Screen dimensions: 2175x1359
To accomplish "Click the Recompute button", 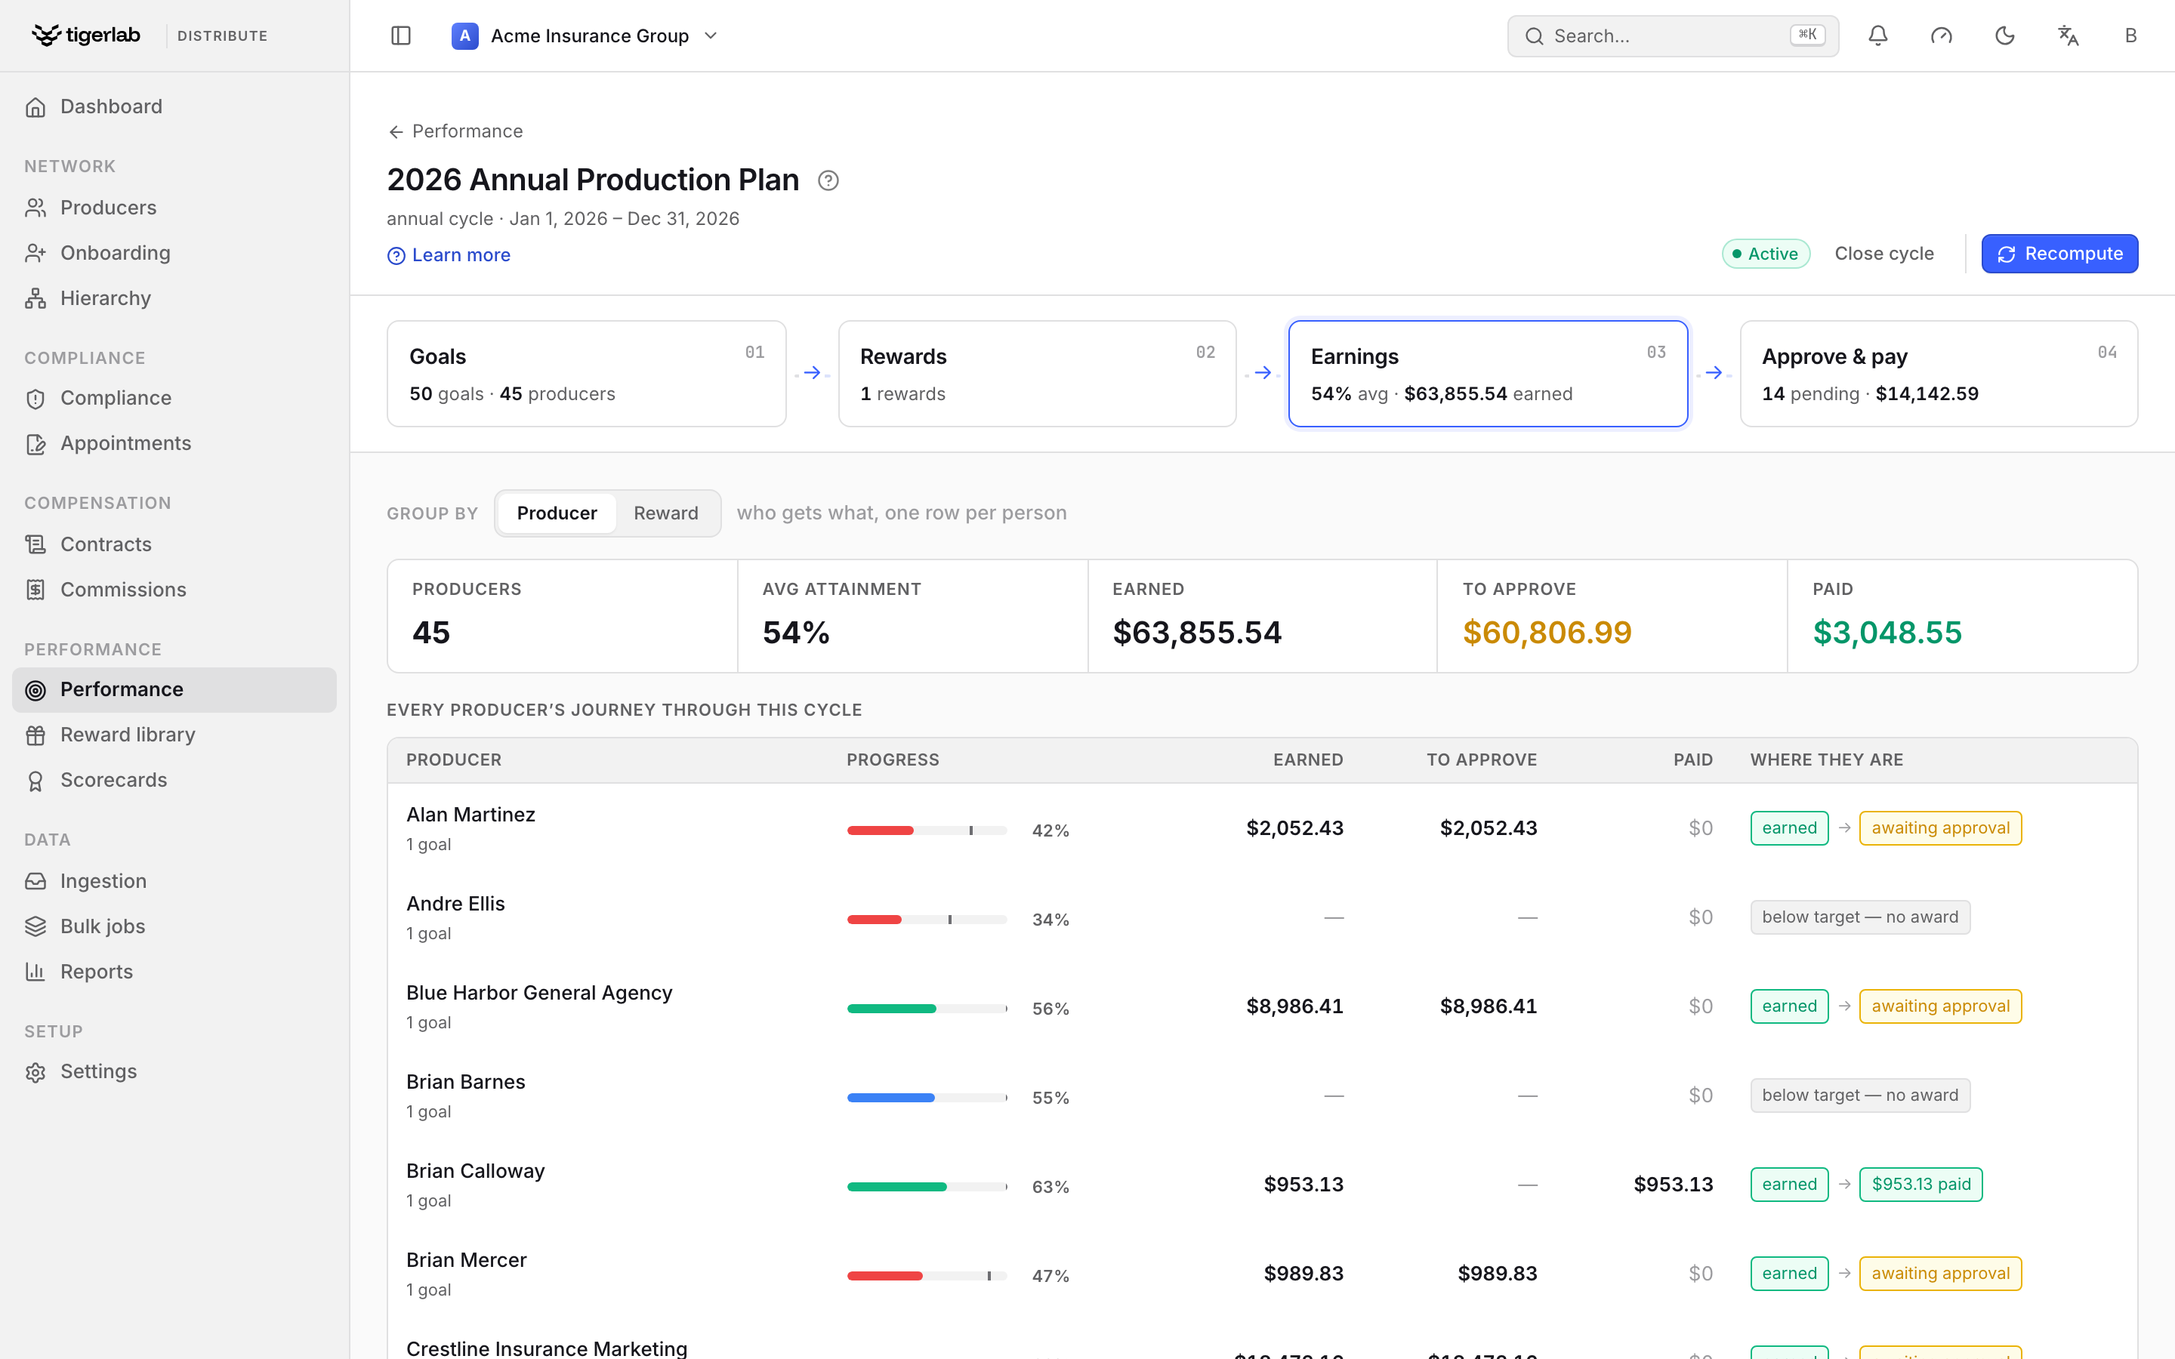I will tap(2059, 254).
